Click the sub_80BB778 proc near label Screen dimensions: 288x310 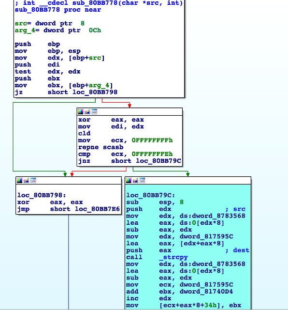58,10
